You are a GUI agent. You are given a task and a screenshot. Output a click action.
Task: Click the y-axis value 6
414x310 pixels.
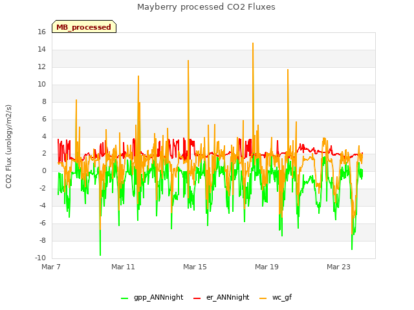(x=44, y=119)
